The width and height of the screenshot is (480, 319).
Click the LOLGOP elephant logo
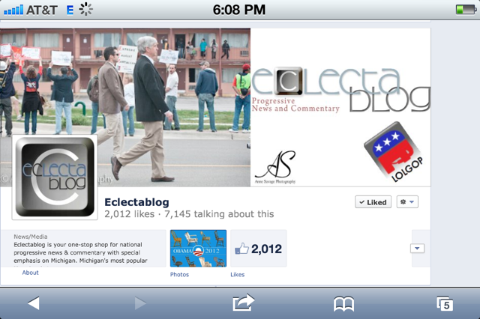[x=394, y=151]
